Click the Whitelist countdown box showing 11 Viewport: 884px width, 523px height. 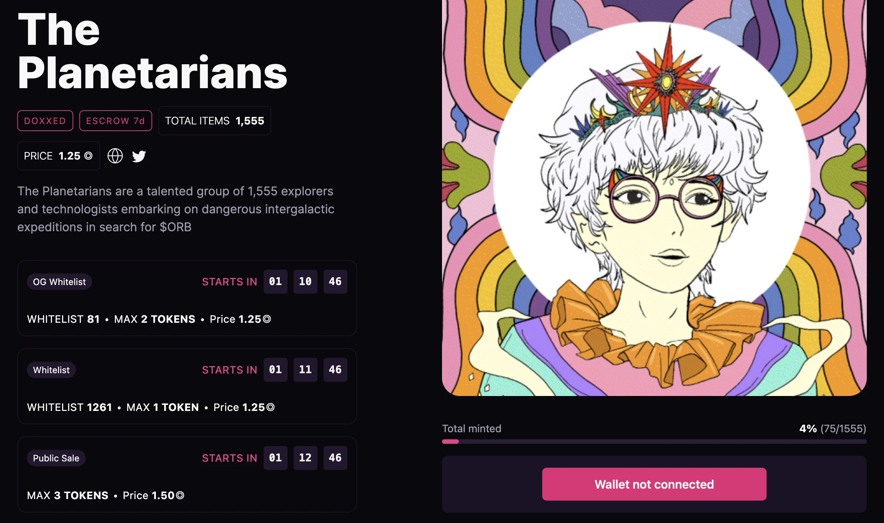tap(305, 370)
